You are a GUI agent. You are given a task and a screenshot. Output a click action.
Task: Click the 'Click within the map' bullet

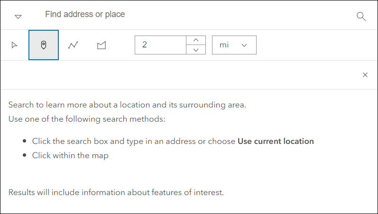coord(70,155)
